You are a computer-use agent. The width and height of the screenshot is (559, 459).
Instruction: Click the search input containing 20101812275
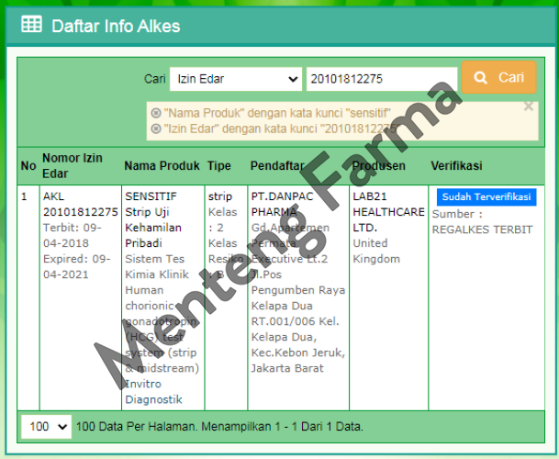point(382,79)
